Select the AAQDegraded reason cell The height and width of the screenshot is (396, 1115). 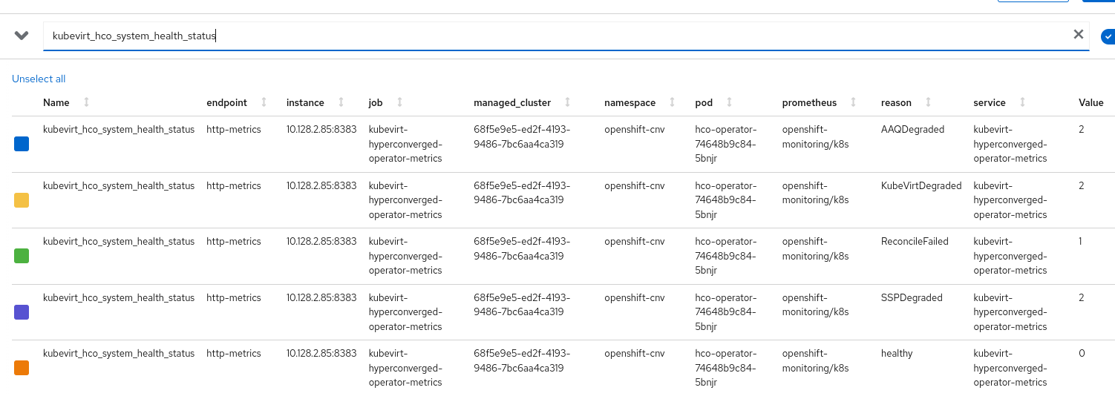point(912,129)
